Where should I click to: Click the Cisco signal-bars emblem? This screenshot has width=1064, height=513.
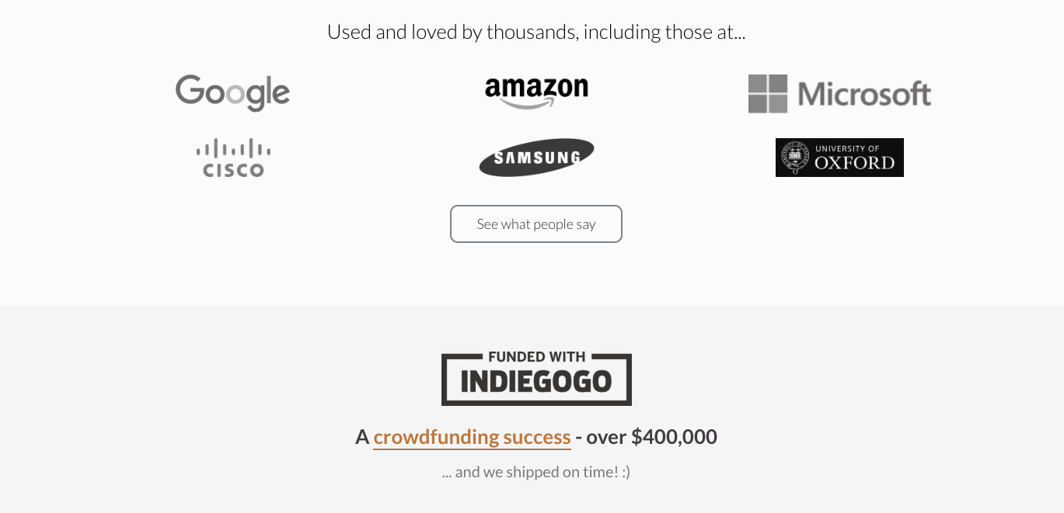232,149
